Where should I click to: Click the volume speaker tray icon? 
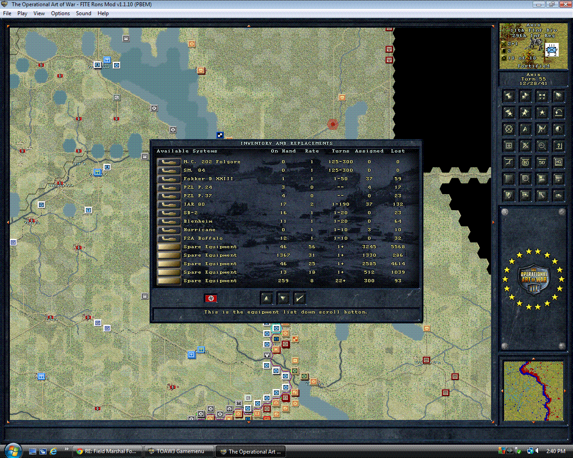tap(537, 451)
